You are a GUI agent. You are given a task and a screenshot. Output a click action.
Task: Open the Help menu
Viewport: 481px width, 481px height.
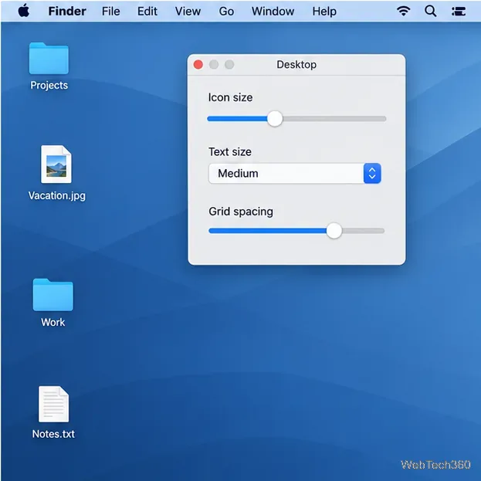point(324,12)
